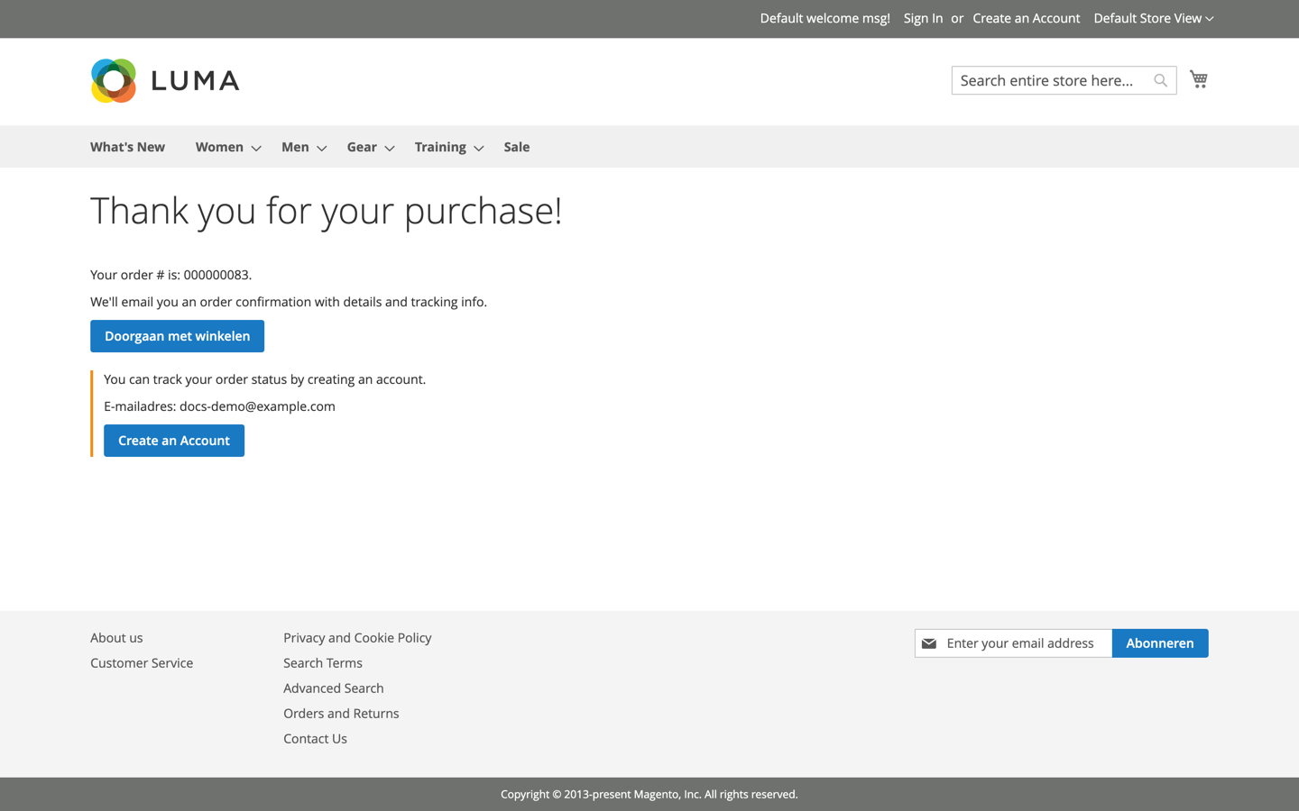
Task: Open the Advanced Search footer link
Action: (334, 688)
